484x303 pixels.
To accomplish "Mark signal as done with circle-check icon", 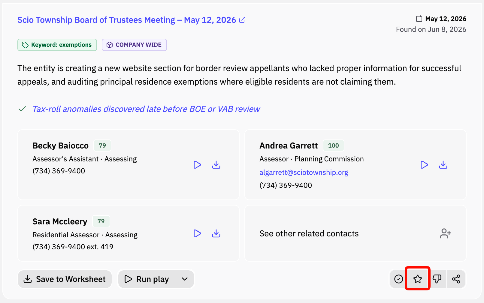I will pos(399,279).
